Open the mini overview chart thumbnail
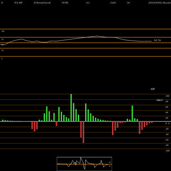 click(x=84, y=164)
